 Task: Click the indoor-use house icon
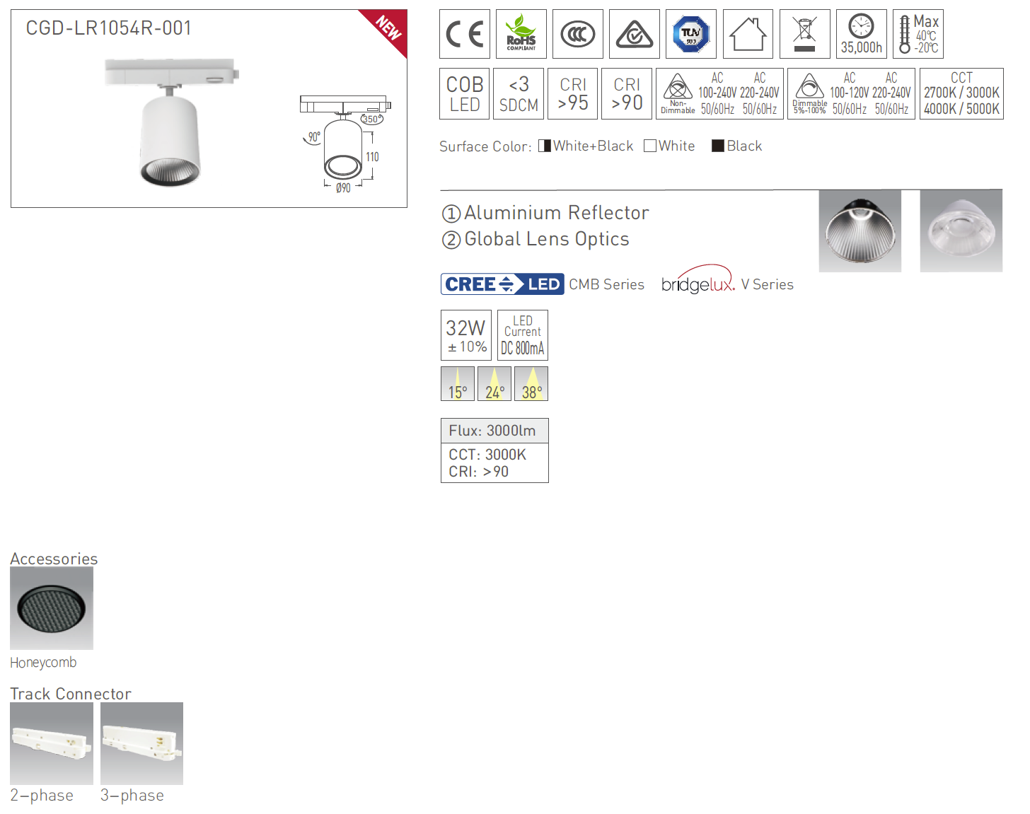(x=748, y=34)
